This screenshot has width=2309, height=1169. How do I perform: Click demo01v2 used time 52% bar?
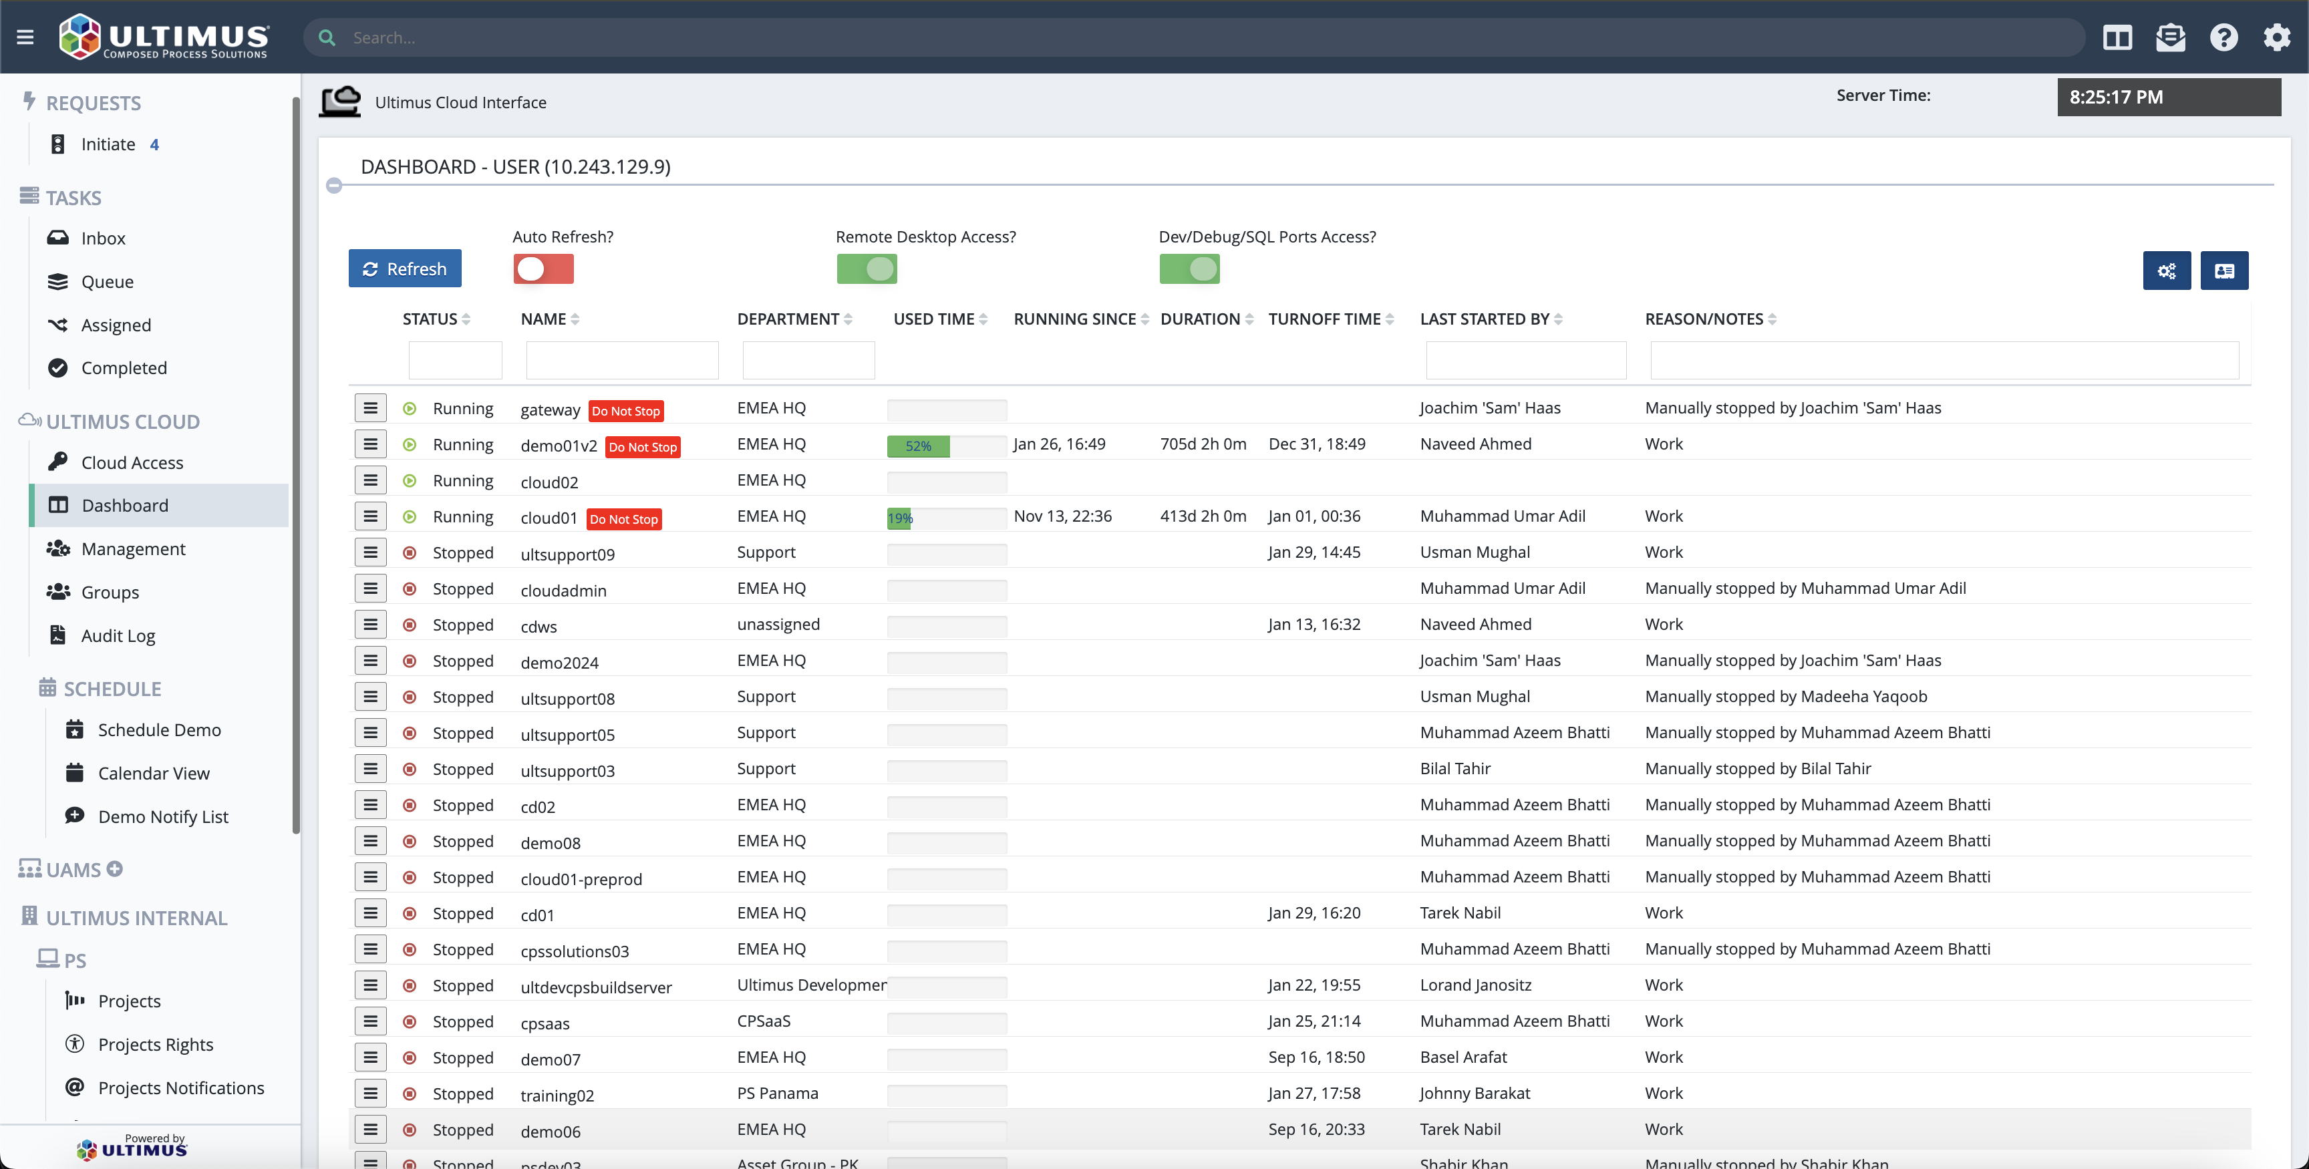947,446
